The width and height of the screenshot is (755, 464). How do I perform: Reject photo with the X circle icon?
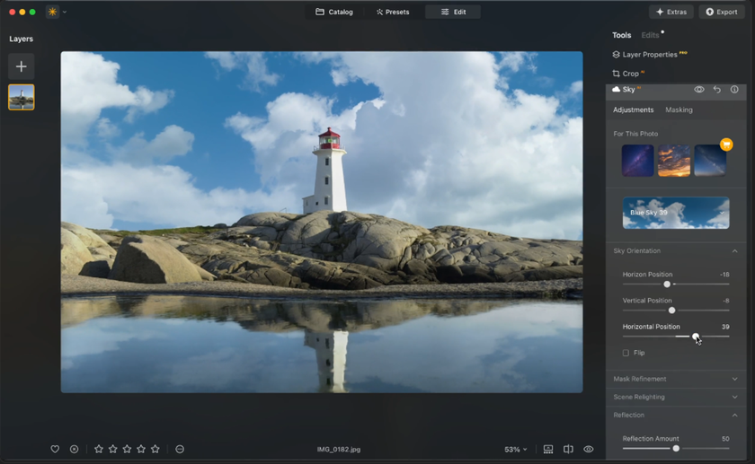click(74, 449)
